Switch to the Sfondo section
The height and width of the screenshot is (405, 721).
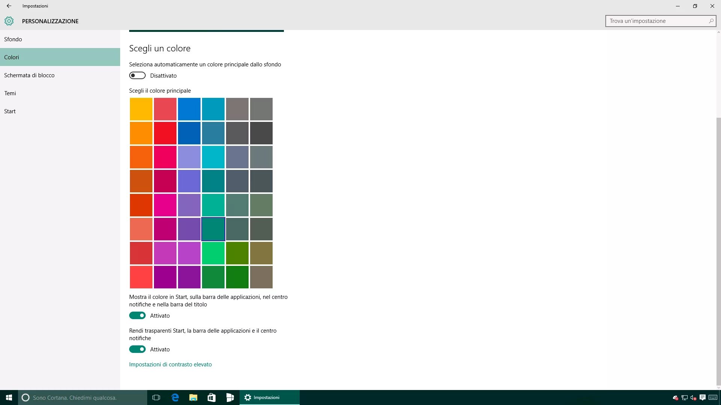click(x=13, y=39)
